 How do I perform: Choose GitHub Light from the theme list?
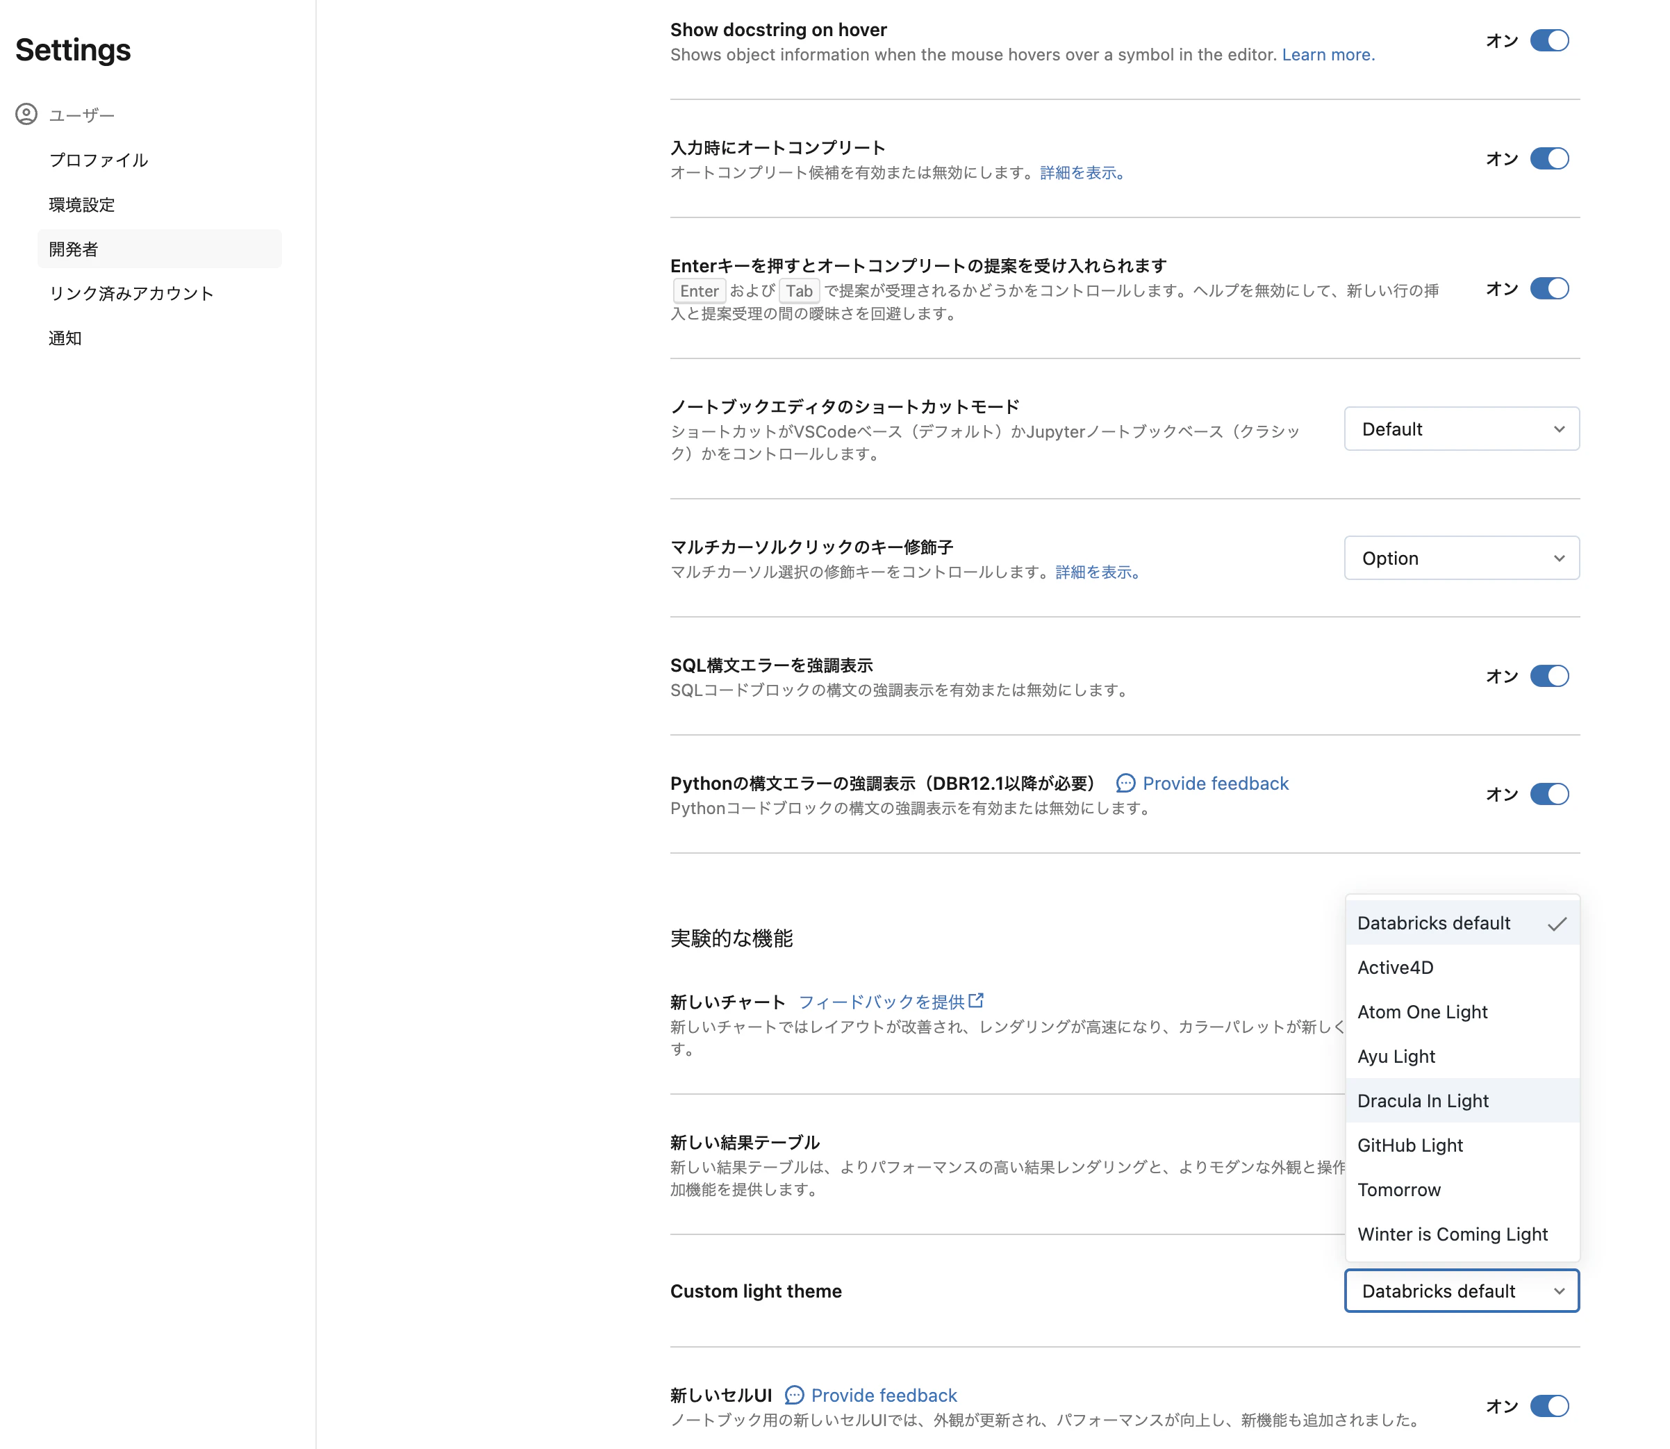1409,1145
